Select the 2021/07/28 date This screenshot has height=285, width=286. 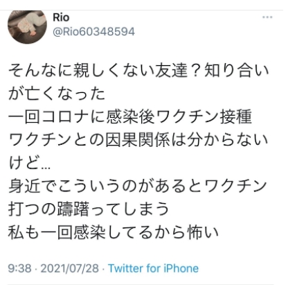point(70,268)
